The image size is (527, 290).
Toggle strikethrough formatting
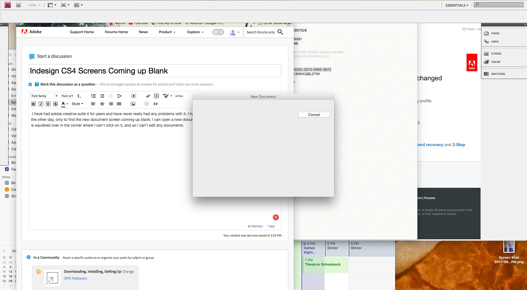pos(56,104)
